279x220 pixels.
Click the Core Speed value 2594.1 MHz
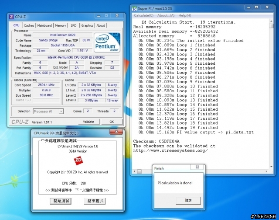pyautogui.click(x=46, y=85)
